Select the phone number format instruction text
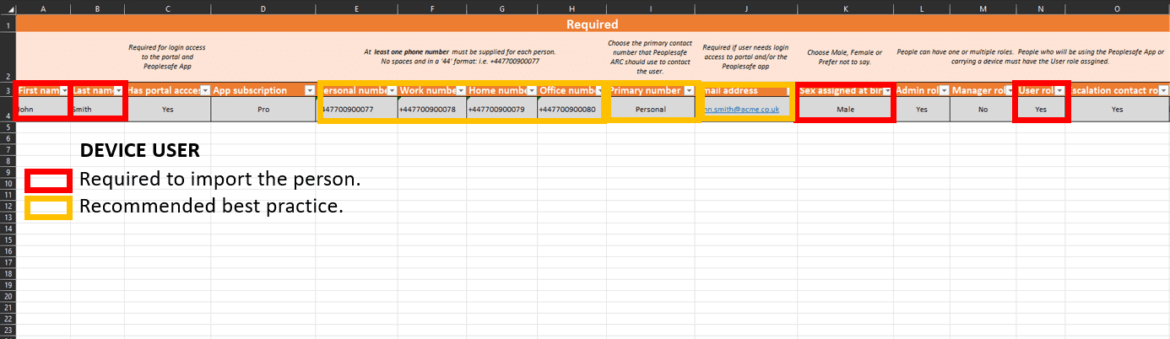Screen dimensions: 1170x339 pos(460,56)
